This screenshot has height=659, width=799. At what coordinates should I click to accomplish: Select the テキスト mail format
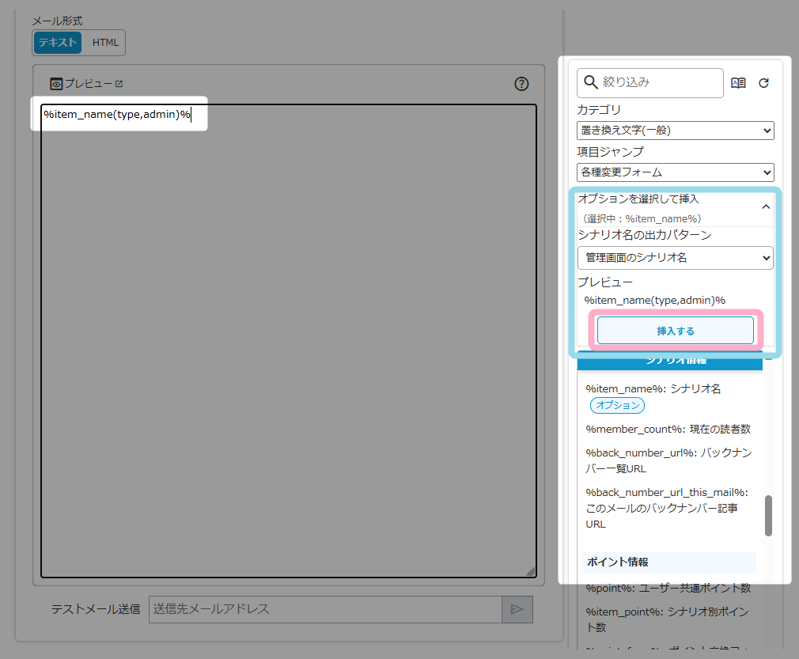coord(58,43)
